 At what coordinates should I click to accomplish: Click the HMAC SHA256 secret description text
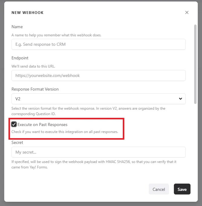point(94,164)
